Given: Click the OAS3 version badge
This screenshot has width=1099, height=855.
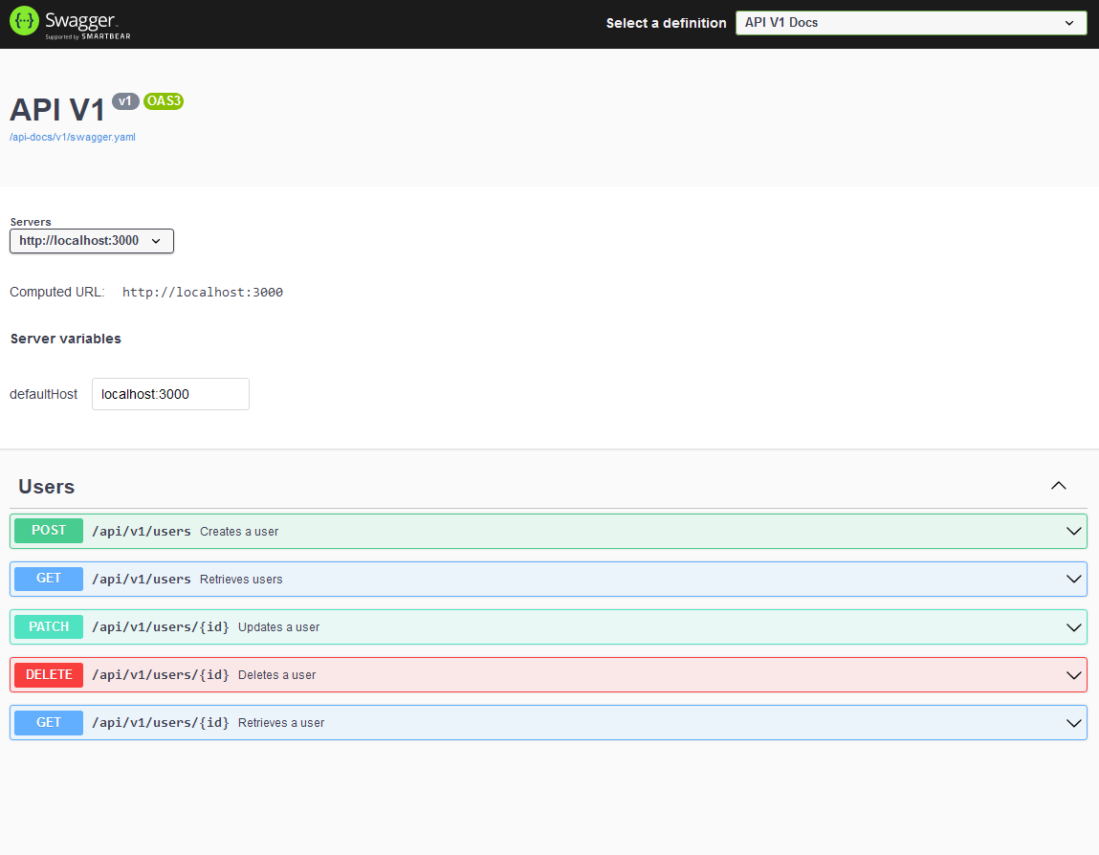Looking at the screenshot, I should [163, 101].
